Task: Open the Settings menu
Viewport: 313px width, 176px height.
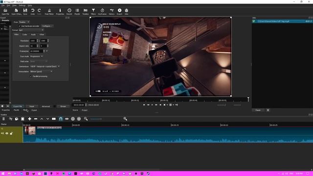Action: click(x=22, y=5)
